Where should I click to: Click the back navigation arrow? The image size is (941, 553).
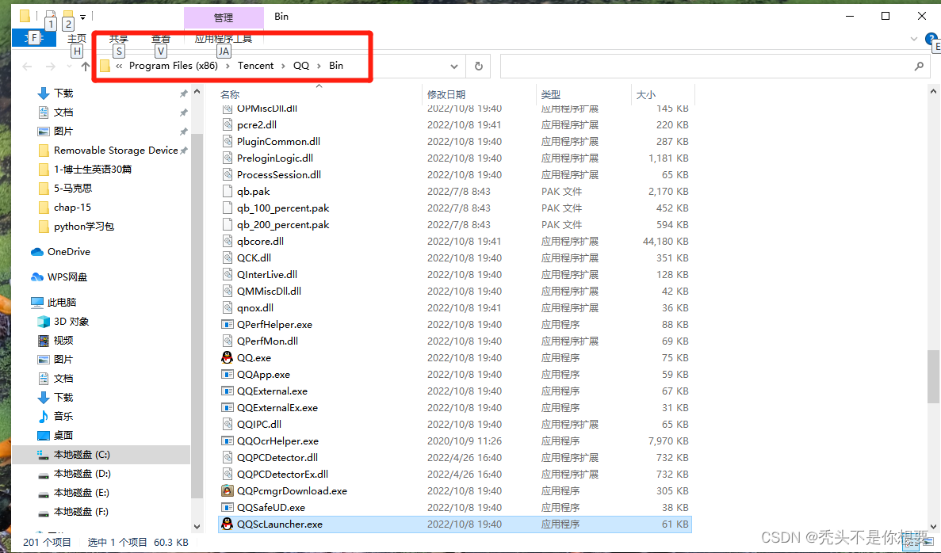tap(26, 66)
